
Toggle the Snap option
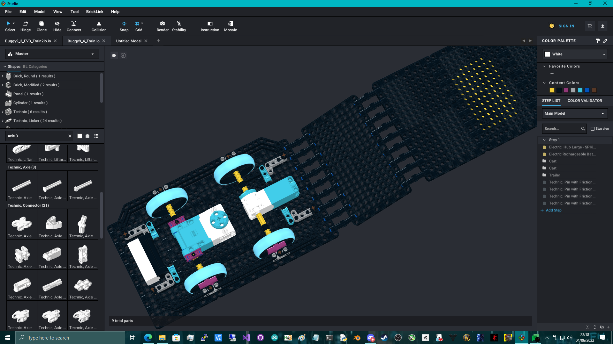(x=124, y=26)
